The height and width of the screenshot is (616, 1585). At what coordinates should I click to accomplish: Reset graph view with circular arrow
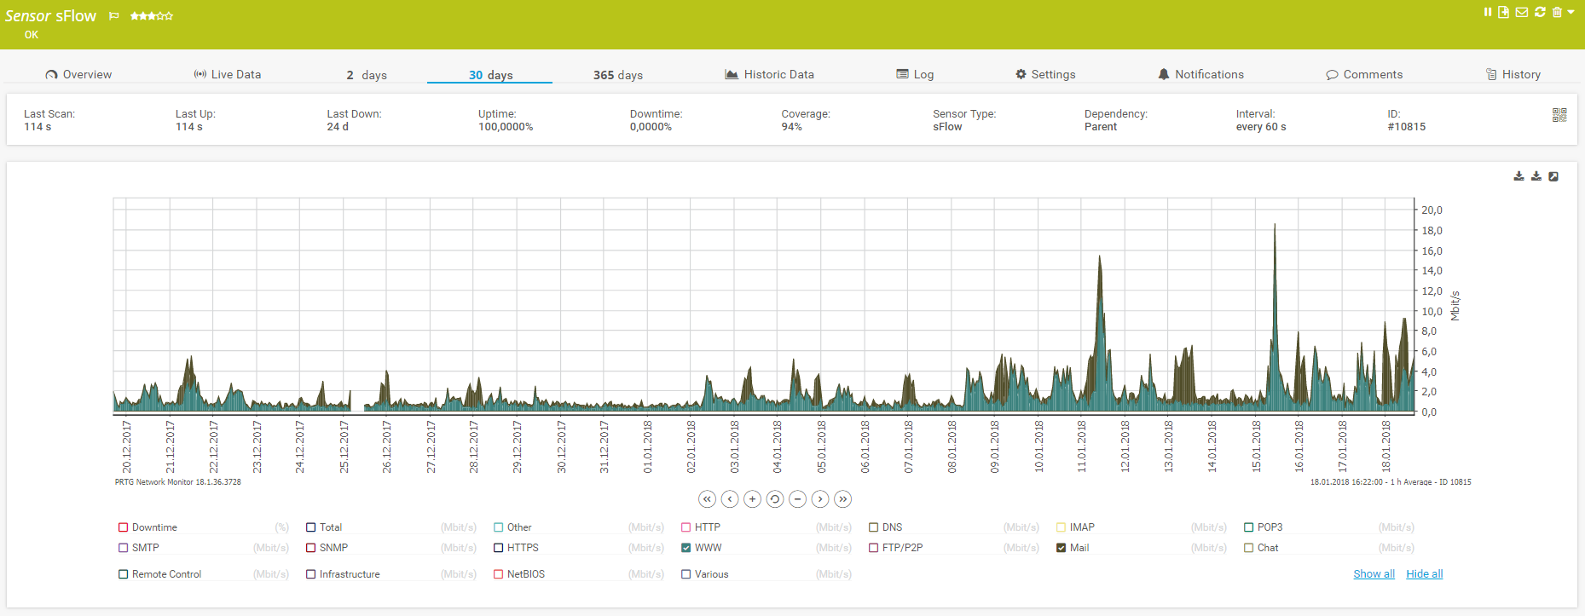coord(775,499)
